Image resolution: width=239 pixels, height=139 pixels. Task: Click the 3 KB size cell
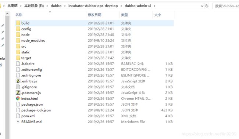click(x=169, y=104)
